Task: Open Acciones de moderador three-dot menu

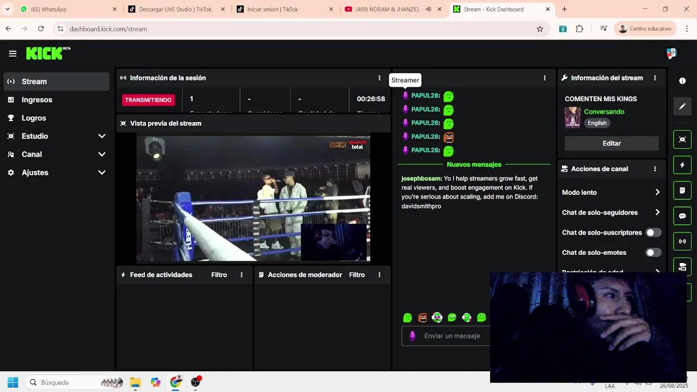Action: tap(380, 275)
